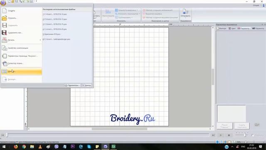Click the folder icon beside Открыть
The height and width of the screenshot is (150, 266).
5,18
